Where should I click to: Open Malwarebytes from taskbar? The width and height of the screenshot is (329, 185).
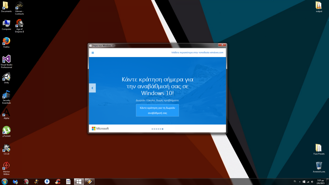16,181
